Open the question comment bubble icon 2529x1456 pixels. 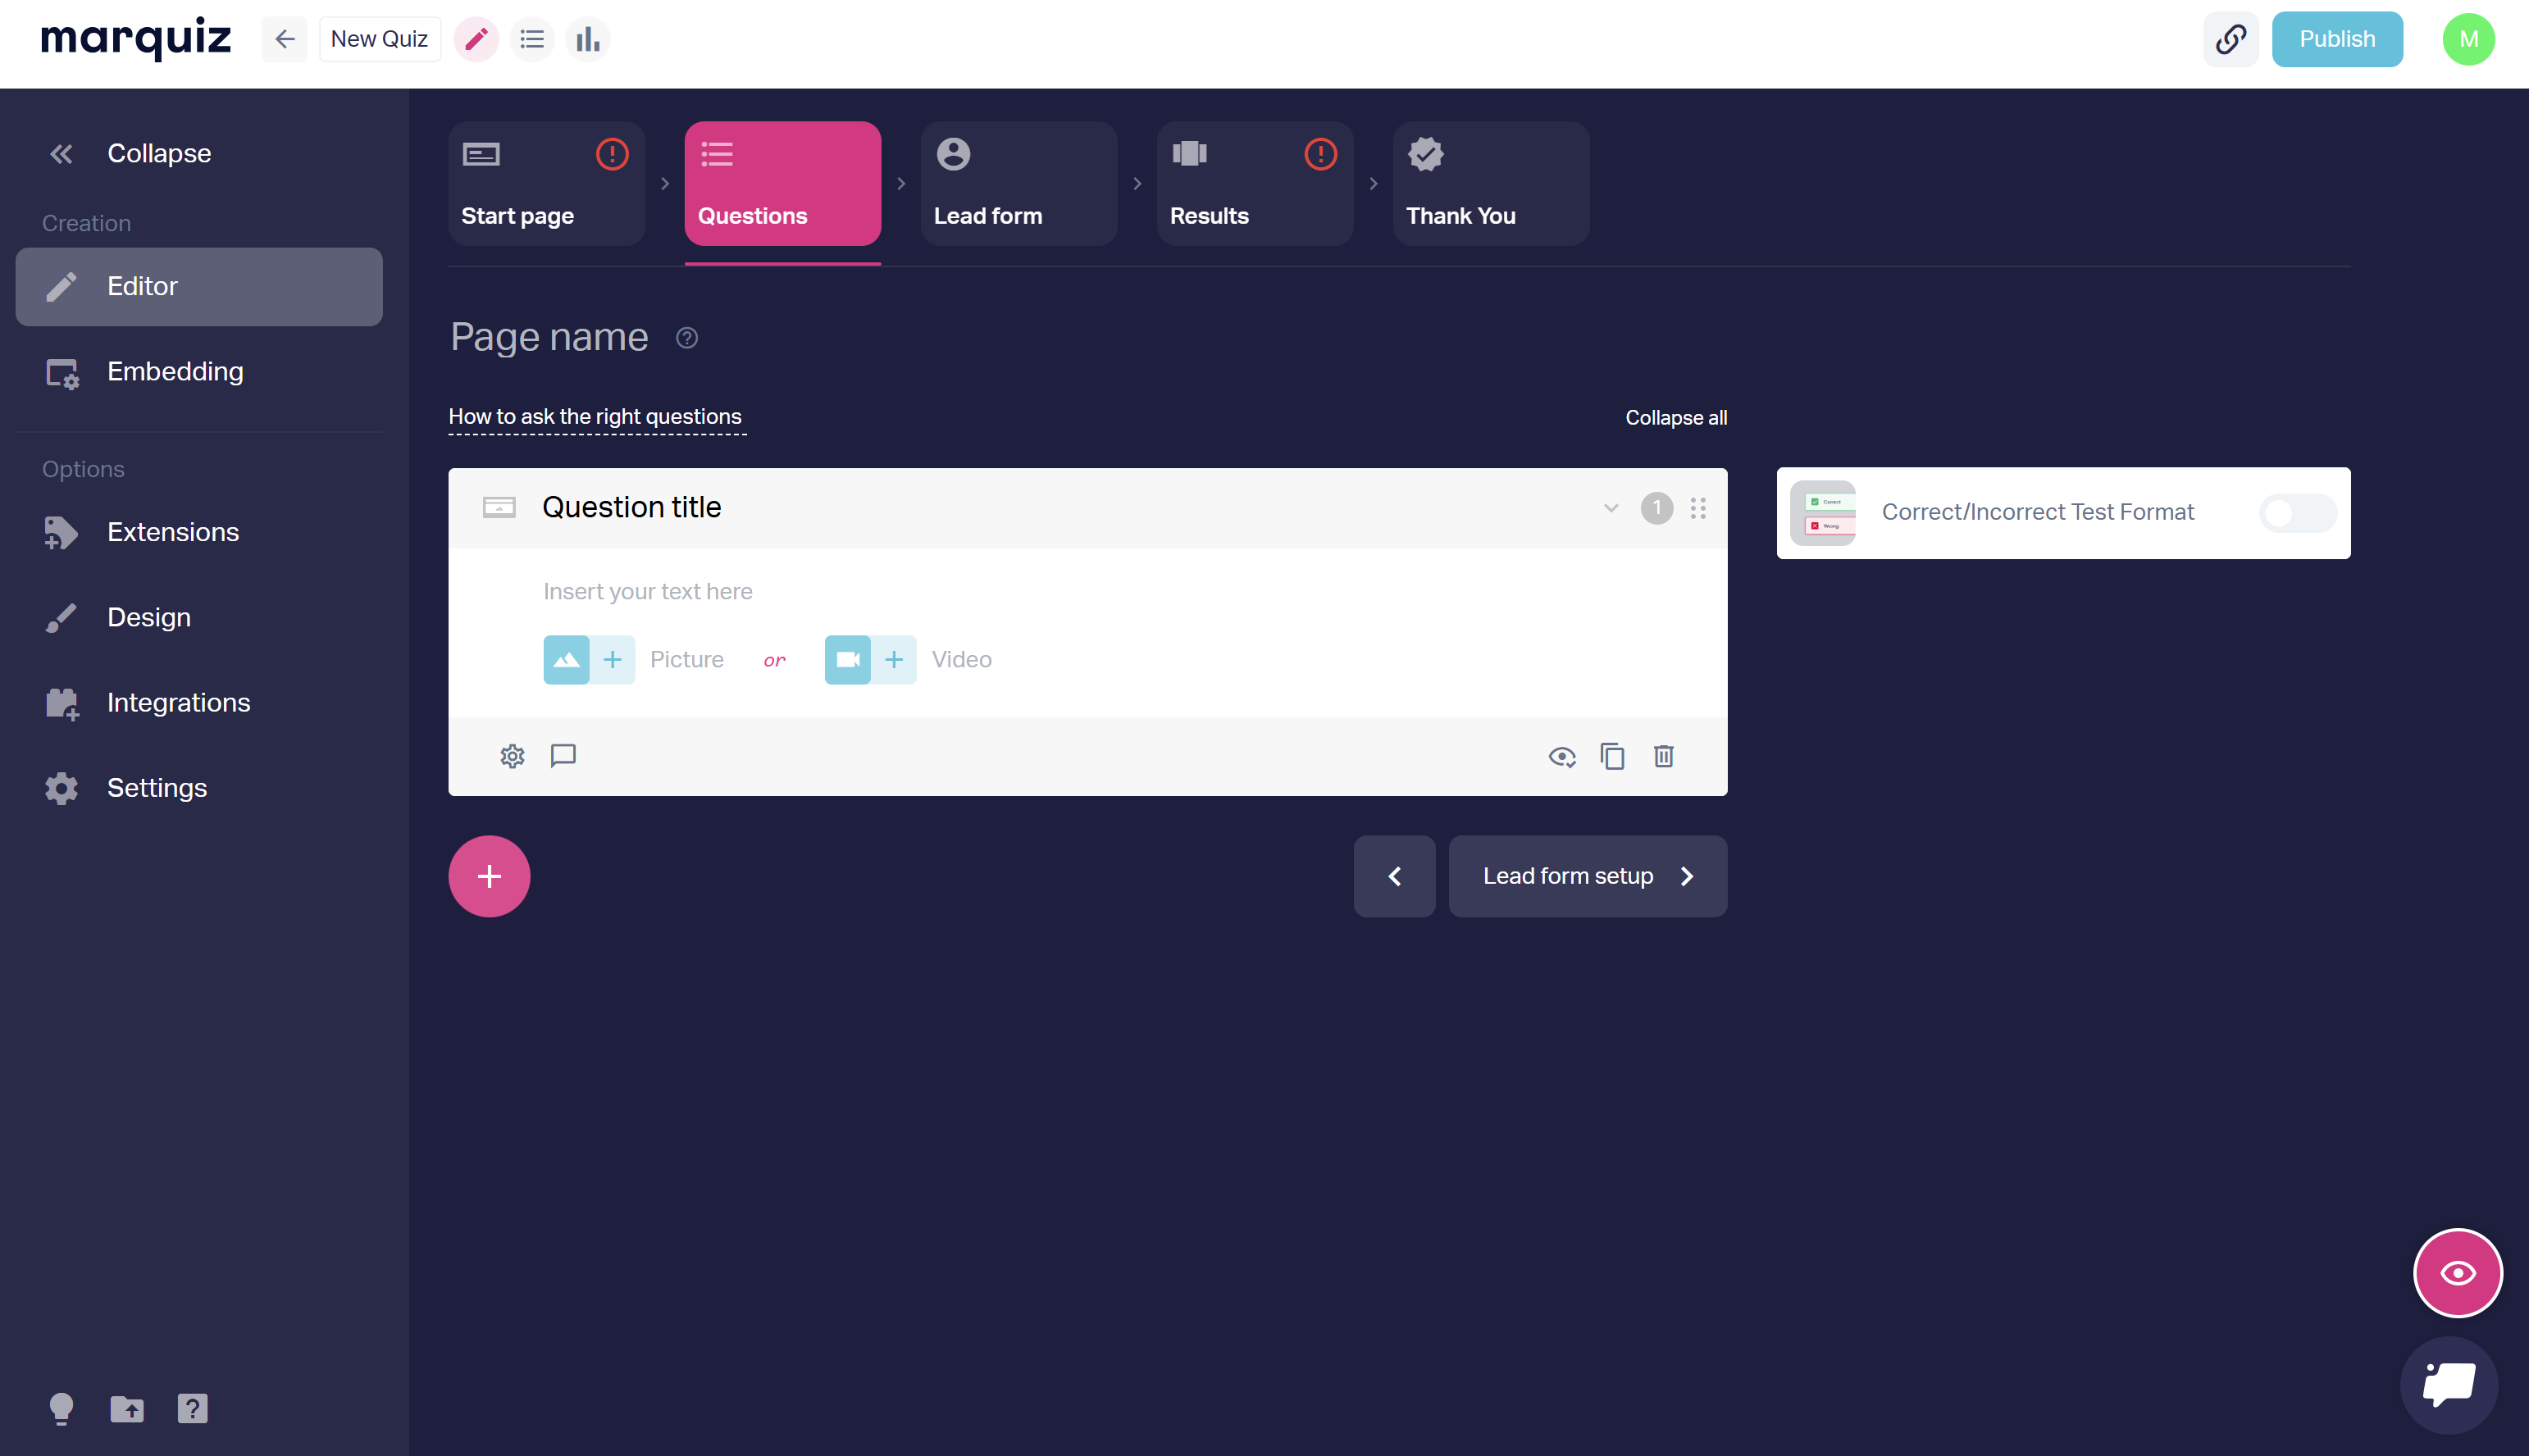563,756
